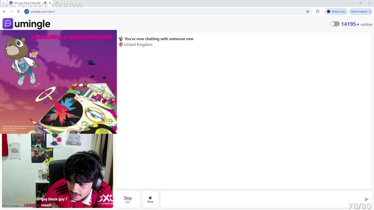Send message with the arrow icon

[367, 199]
